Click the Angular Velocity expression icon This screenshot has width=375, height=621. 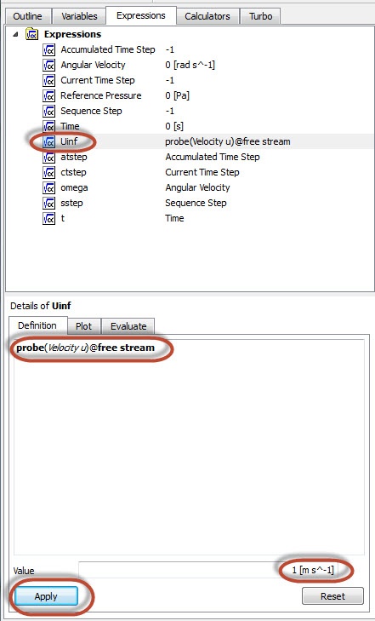point(49,65)
